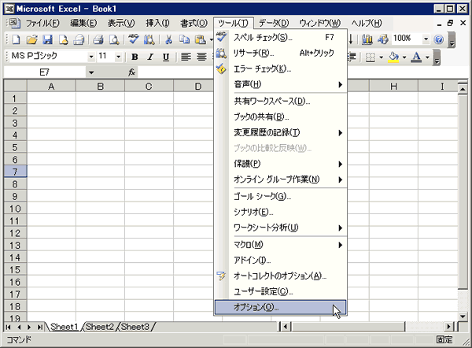This screenshot has height=348, width=472.
Task: Click the New workbook icon
Action: tap(16, 39)
